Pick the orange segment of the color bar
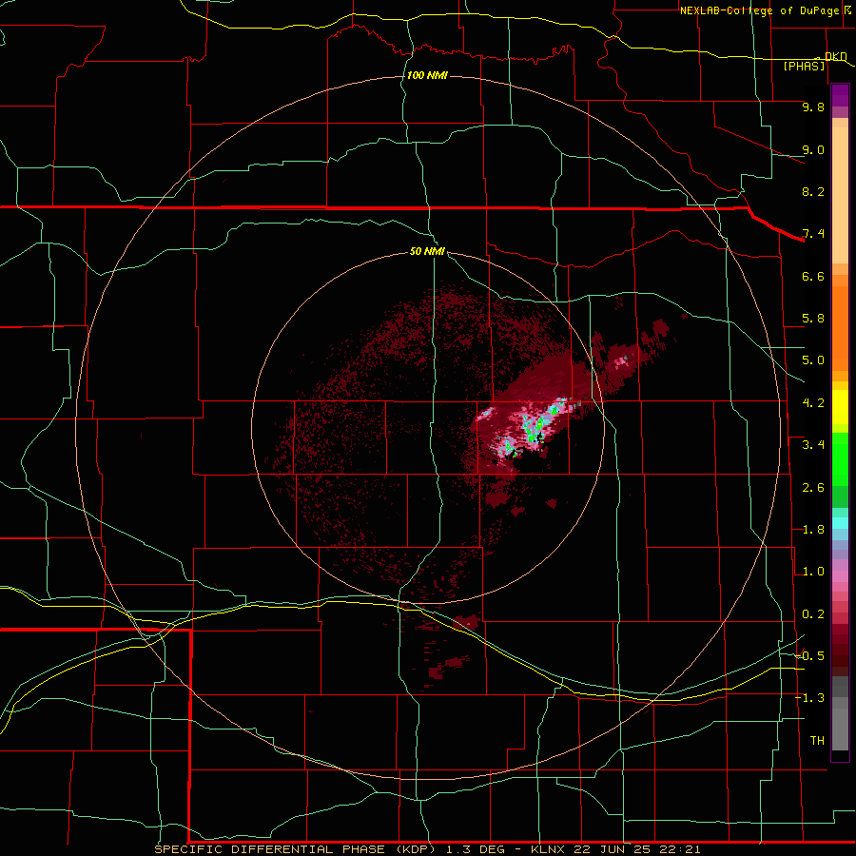The image size is (856, 856). point(840,323)
